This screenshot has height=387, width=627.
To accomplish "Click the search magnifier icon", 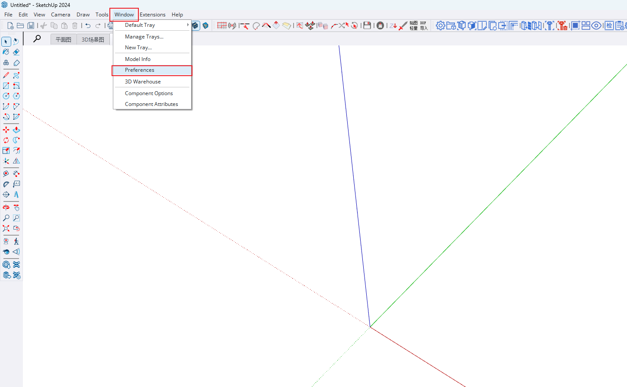I will coord(37,38).
